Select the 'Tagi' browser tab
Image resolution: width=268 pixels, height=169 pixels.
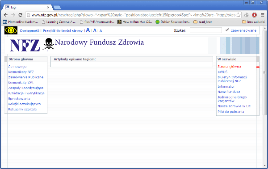tap(27, 7)
